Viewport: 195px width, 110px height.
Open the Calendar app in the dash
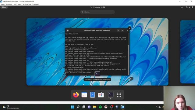click(x=84, y=95)
